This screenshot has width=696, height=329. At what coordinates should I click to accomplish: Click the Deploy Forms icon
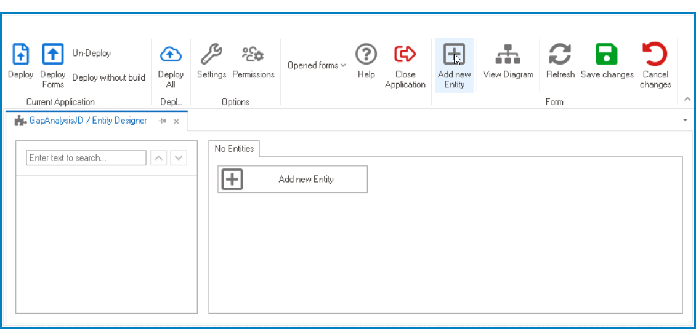pyautogui.click(x=53, y=54)
